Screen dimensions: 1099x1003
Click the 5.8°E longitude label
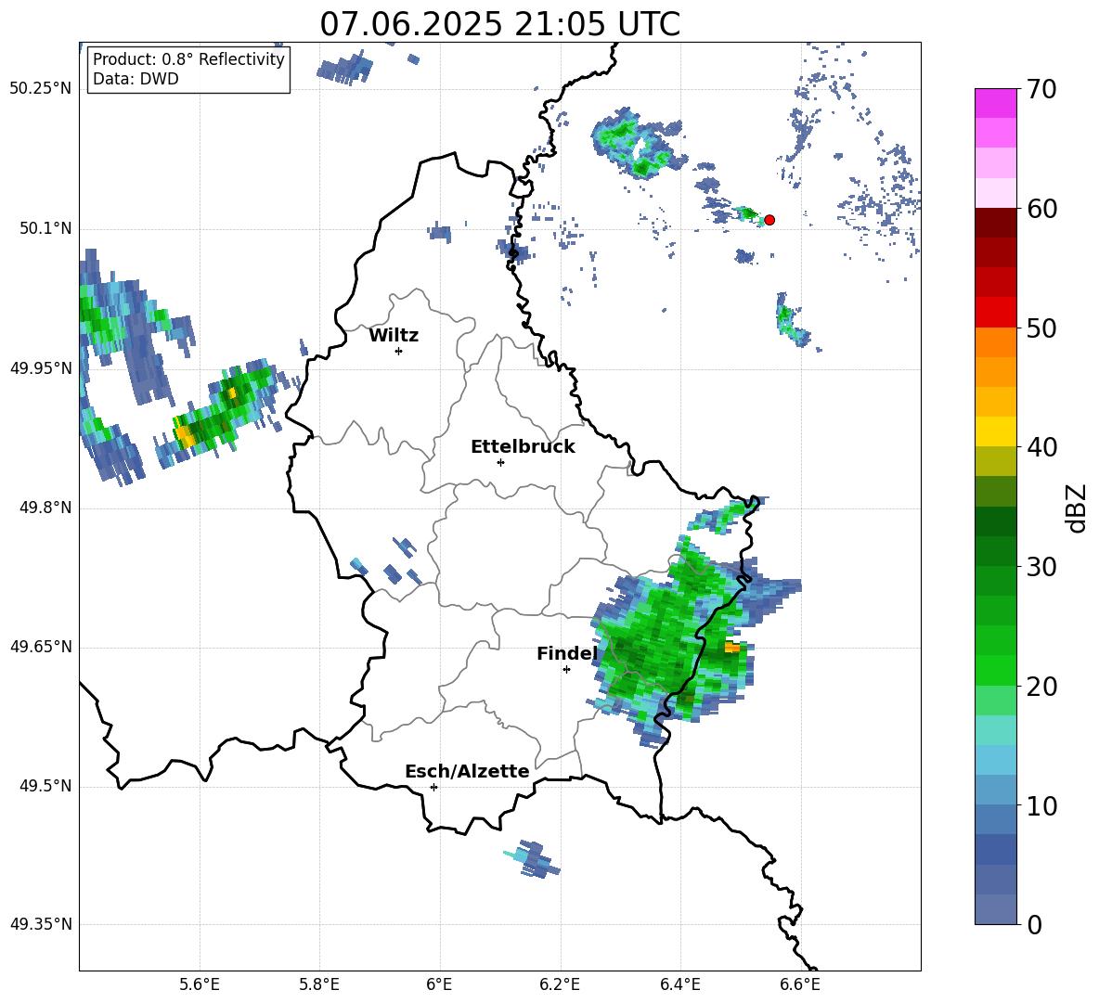tap(319, 984)
